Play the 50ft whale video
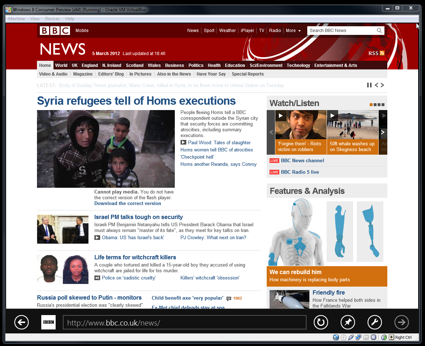This screenshot has width=425, height=346. 333,116
